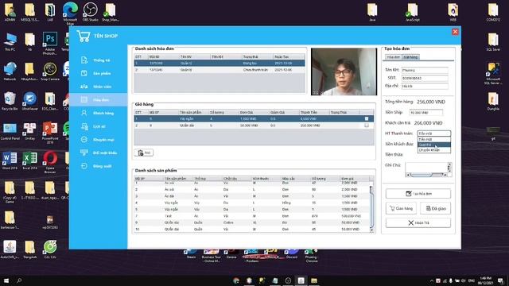The height and width of the screenshot is (286, 509).
Task: Open Khách hàng from the sidebar
Action: tap(98, 113)
